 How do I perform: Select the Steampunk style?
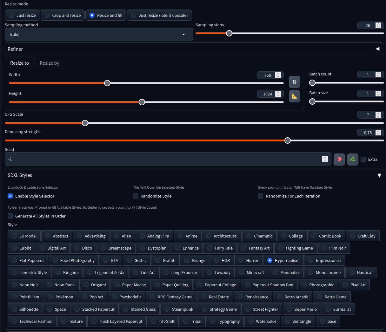click(179, 309)
